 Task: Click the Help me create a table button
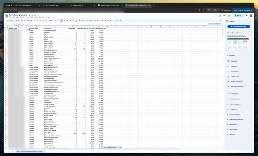[x=239, y=26]
